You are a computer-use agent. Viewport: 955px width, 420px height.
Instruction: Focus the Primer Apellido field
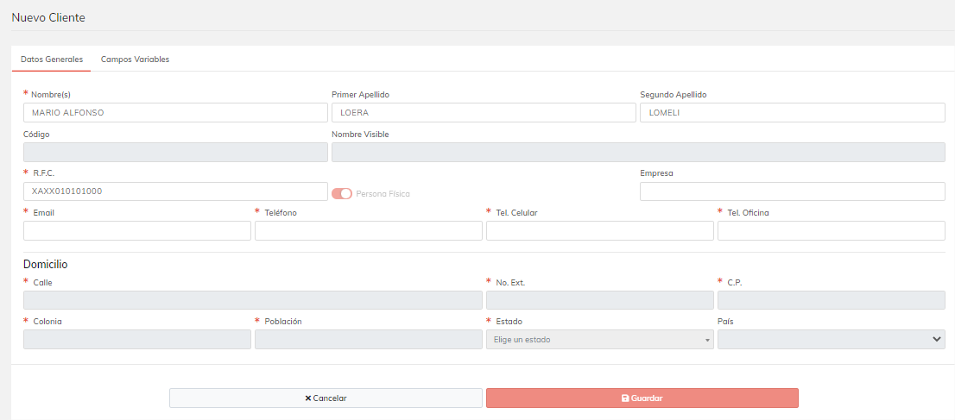coord(484,113)
